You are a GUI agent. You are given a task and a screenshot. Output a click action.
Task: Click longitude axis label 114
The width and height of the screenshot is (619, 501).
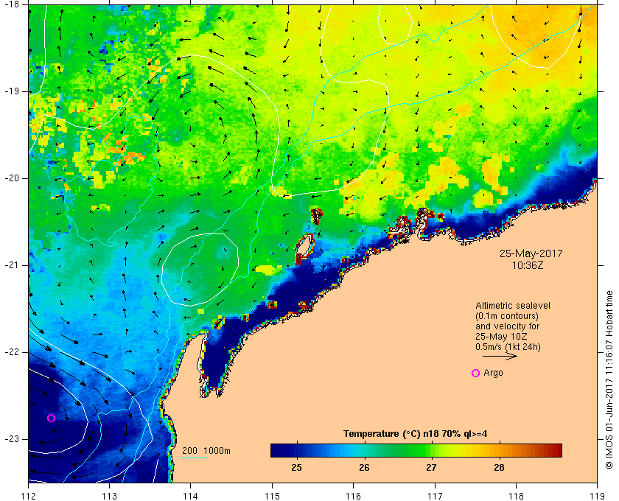[x=191, y=495]
